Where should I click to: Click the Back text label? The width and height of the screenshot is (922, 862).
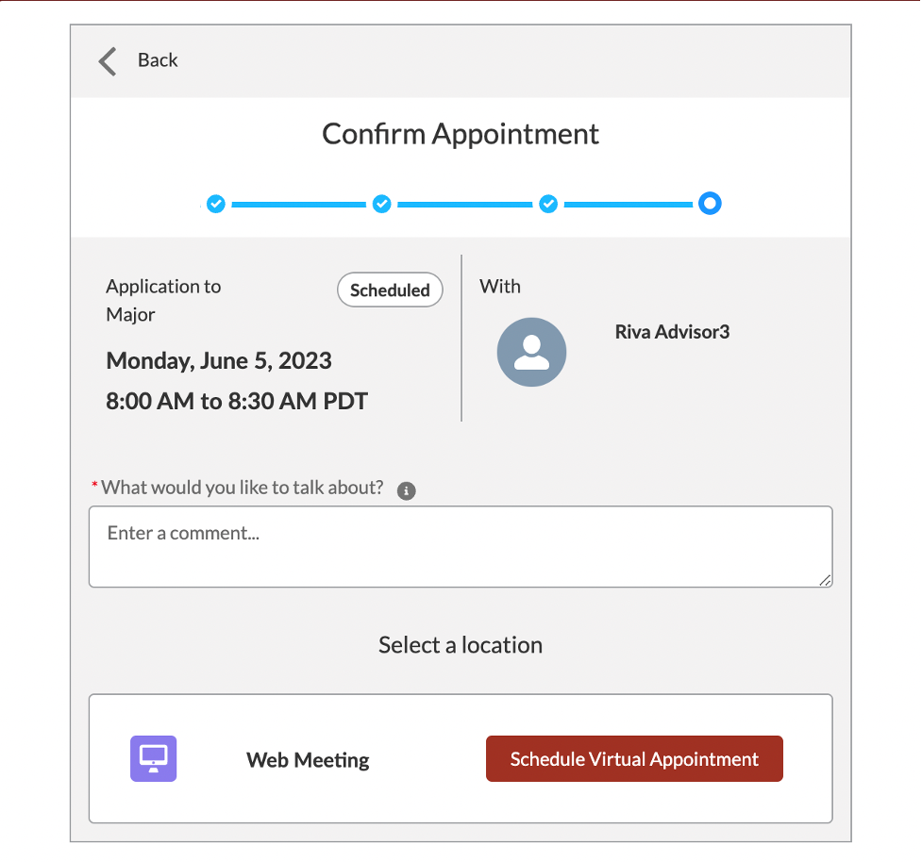pos(158,60)
